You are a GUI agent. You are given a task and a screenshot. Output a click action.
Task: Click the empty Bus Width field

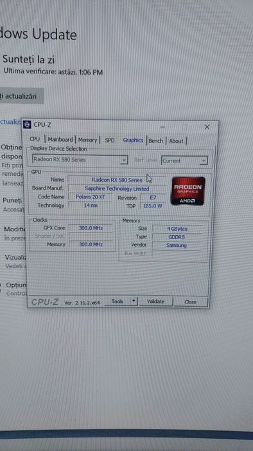tap(177, 253)
